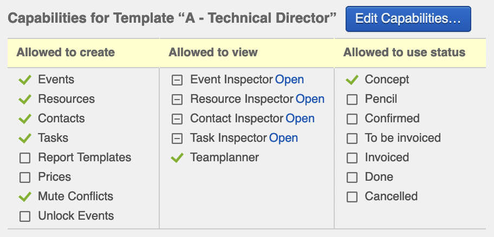
Task: Disable the Concept status checkmark
Action: click(352, 80)
